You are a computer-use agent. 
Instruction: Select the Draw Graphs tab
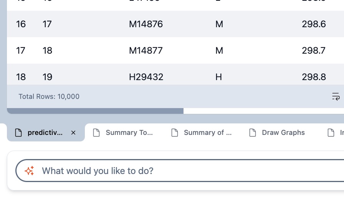[x=283, y=133]
